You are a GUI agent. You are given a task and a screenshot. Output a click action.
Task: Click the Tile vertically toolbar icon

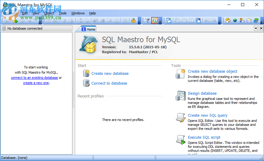(192, 20)
